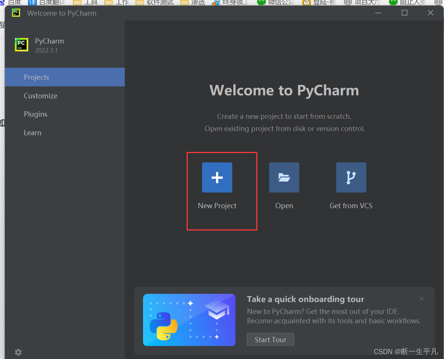
Task: Click the New Project label
Action: point(217,206)
